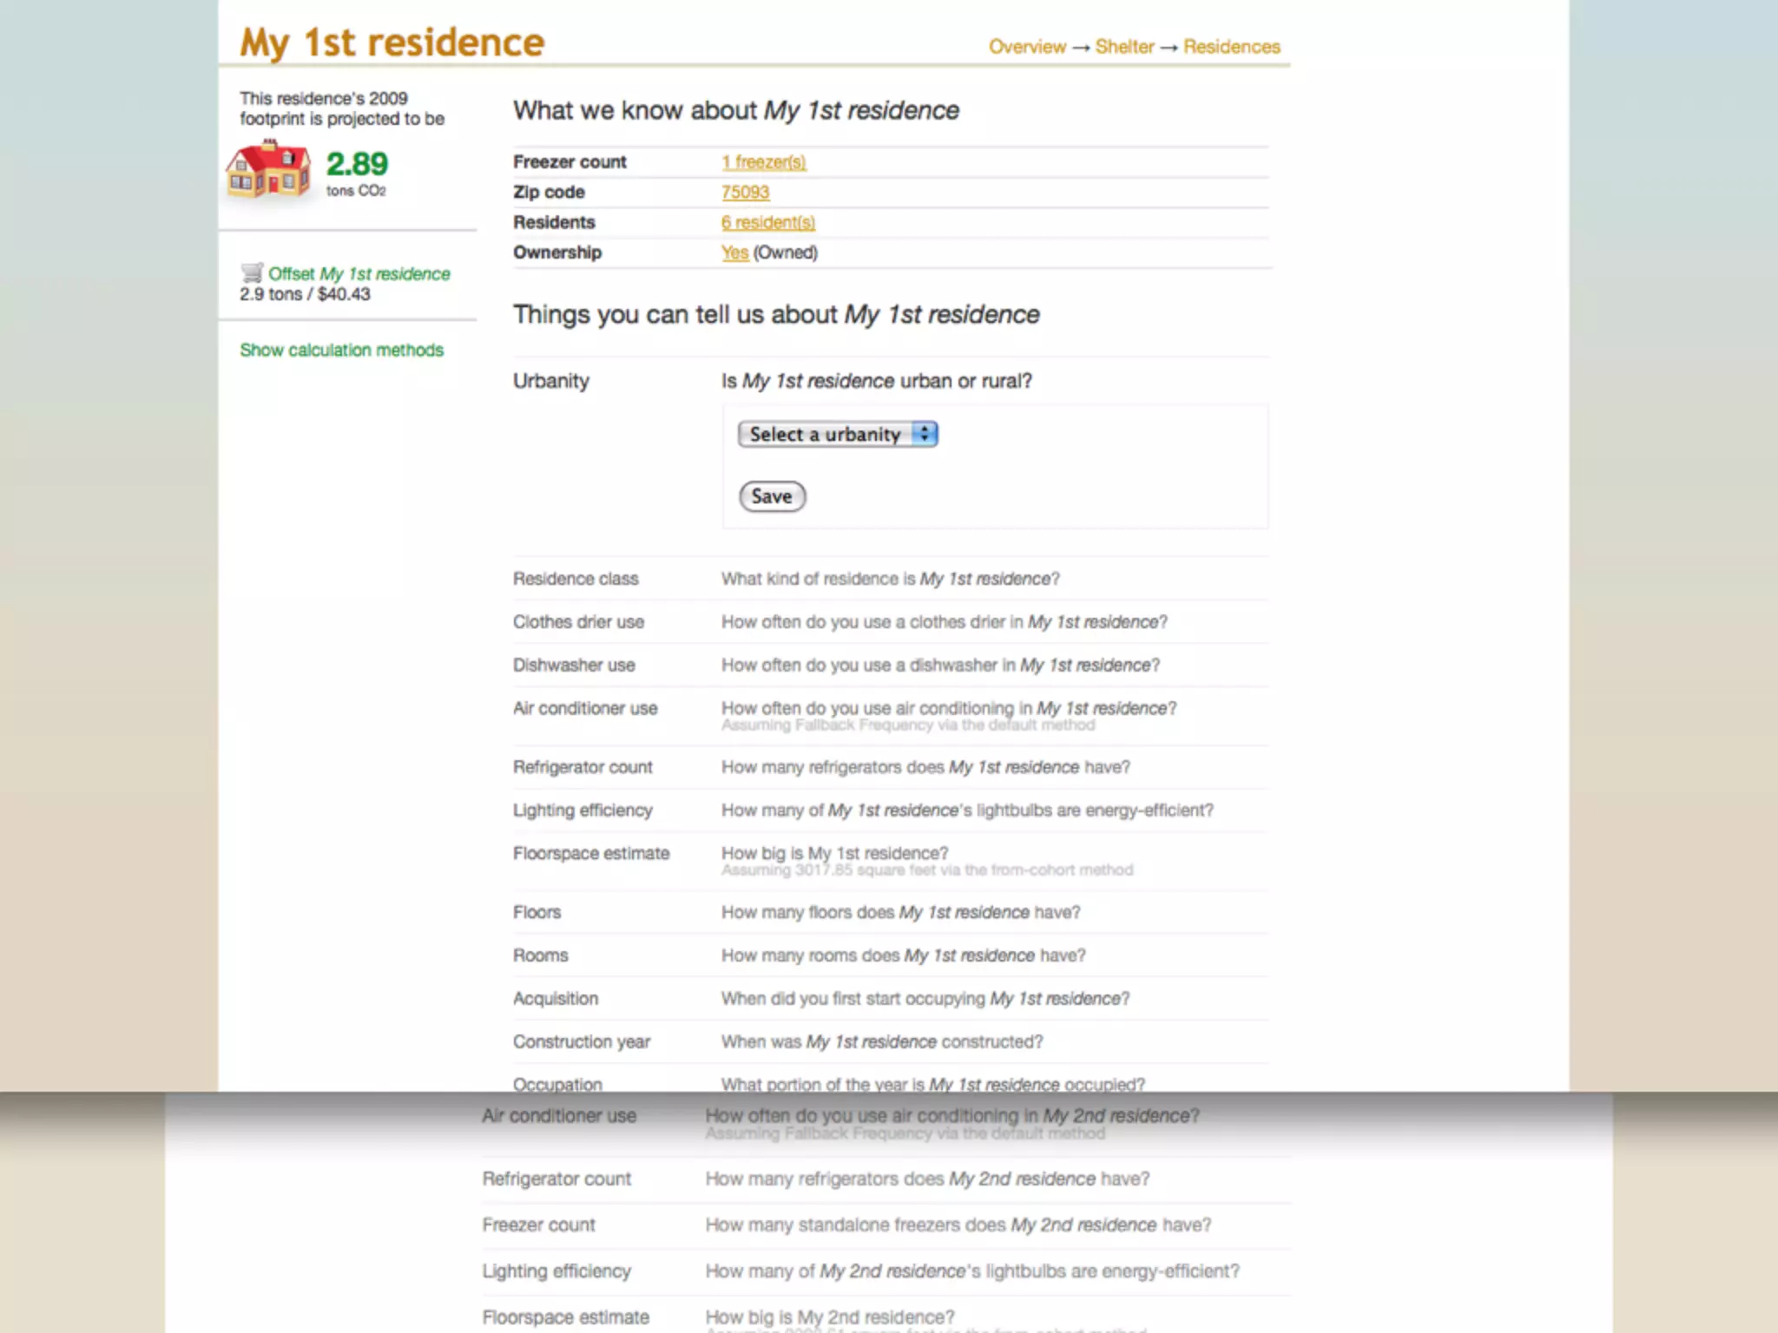Expand the Dishwasher use row

[940, 666]
